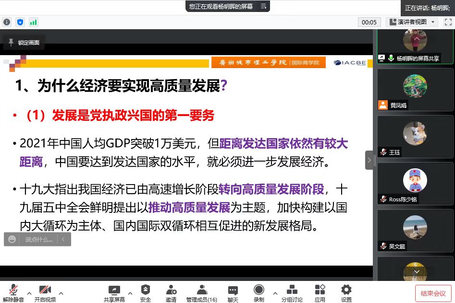Click the 说点什么 chat input box
This screenshot has height=303, width=455.
[38, 239]
